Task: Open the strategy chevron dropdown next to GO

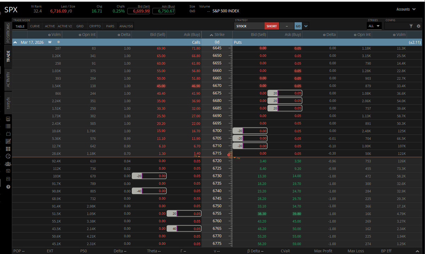Action: (x=306, y=26)
